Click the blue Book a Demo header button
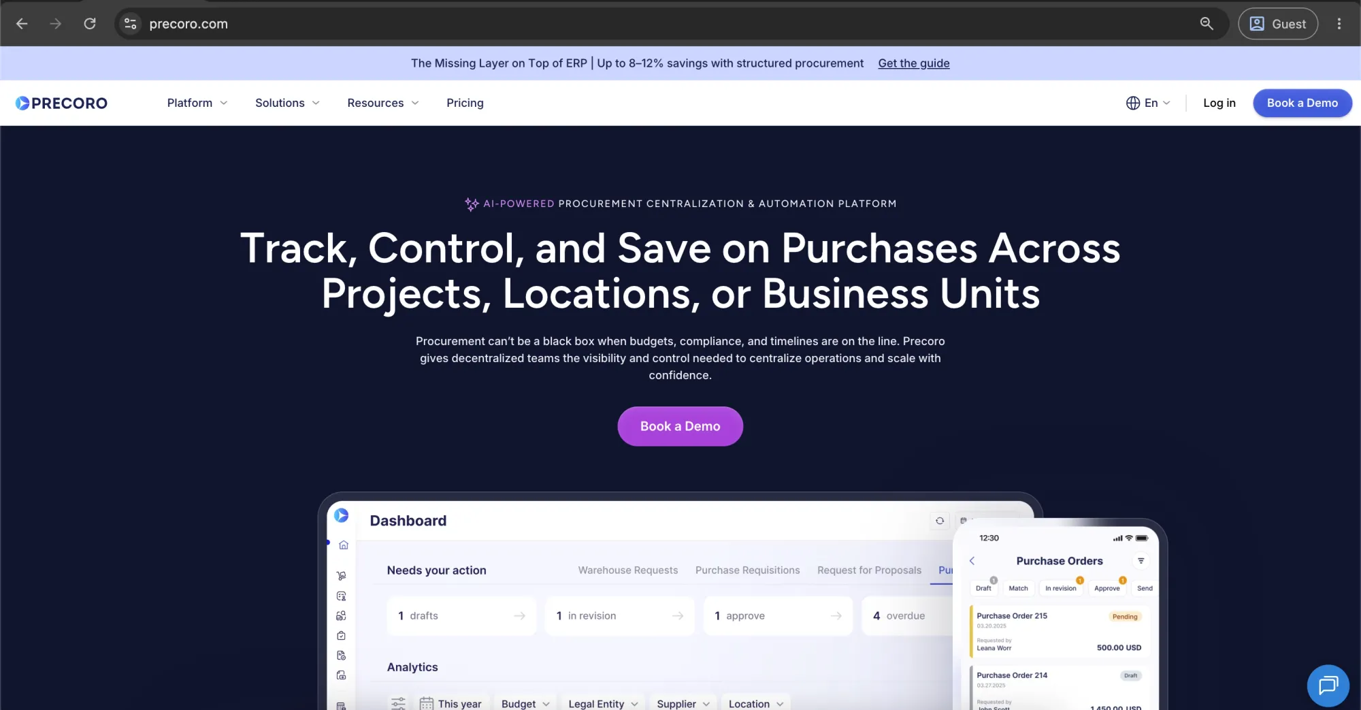1361x710 pixels. click(x=1302, y=103)
